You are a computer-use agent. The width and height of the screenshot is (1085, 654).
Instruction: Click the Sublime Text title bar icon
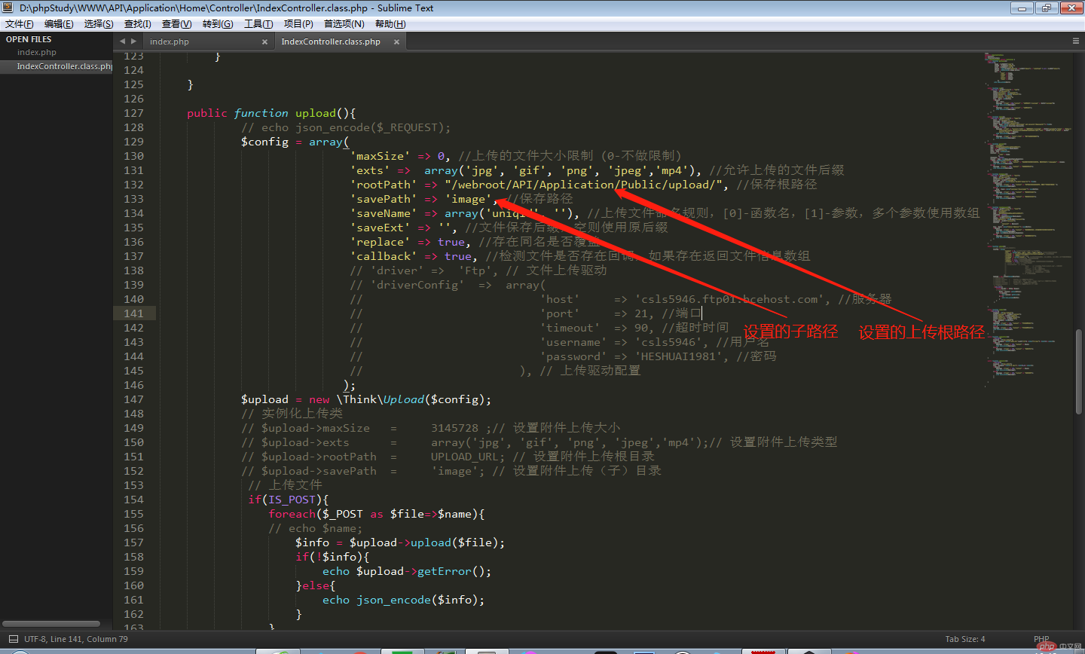click(x=8, y=8)
